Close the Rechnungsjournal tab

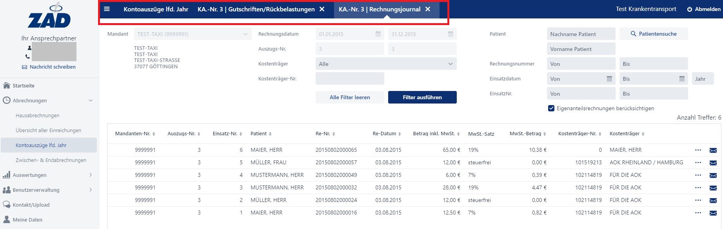tap(428, 9)
